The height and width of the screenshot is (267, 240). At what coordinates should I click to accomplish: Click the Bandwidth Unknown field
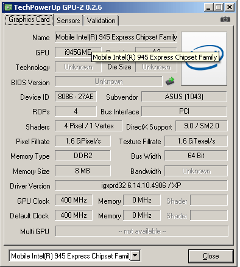pyautogui.click(x=196, y=171)
